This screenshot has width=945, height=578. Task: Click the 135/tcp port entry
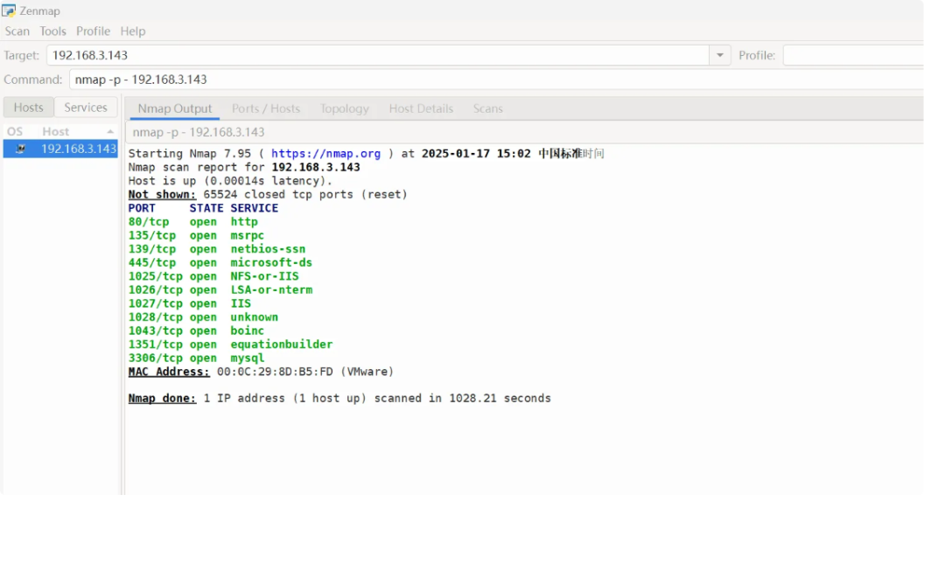pos(152,235)
